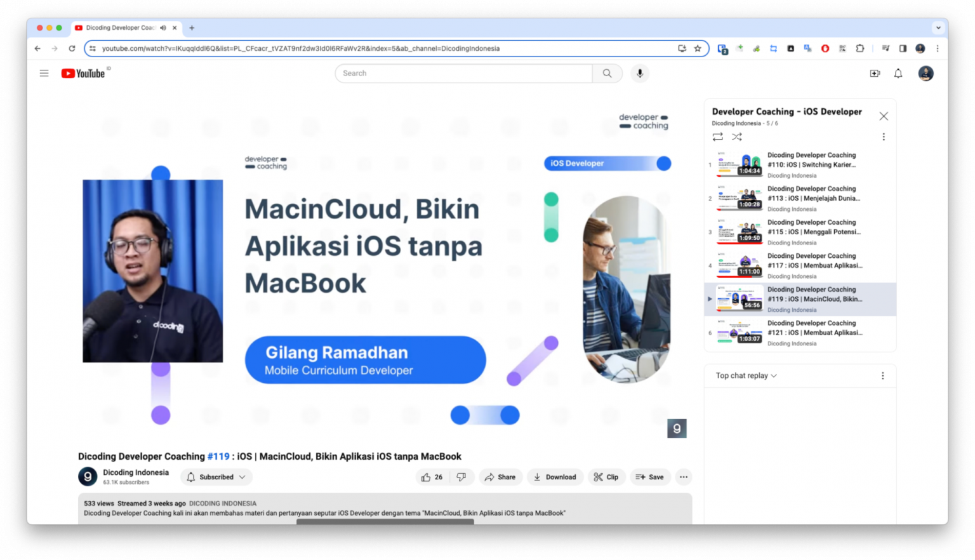Click the Subscribed button to manage notifications
This screenshot has height=560, width=975.
(x=216, y=477)
